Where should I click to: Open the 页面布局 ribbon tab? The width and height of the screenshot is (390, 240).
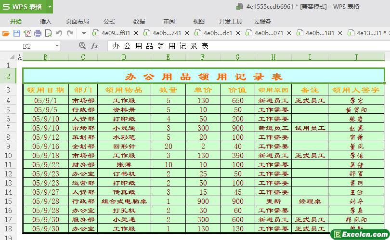78,21
